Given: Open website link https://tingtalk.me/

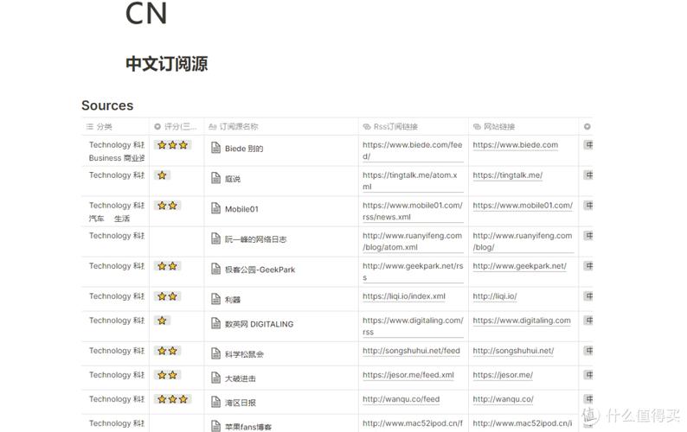Looking at the screenshot, I should pos(507,175).
